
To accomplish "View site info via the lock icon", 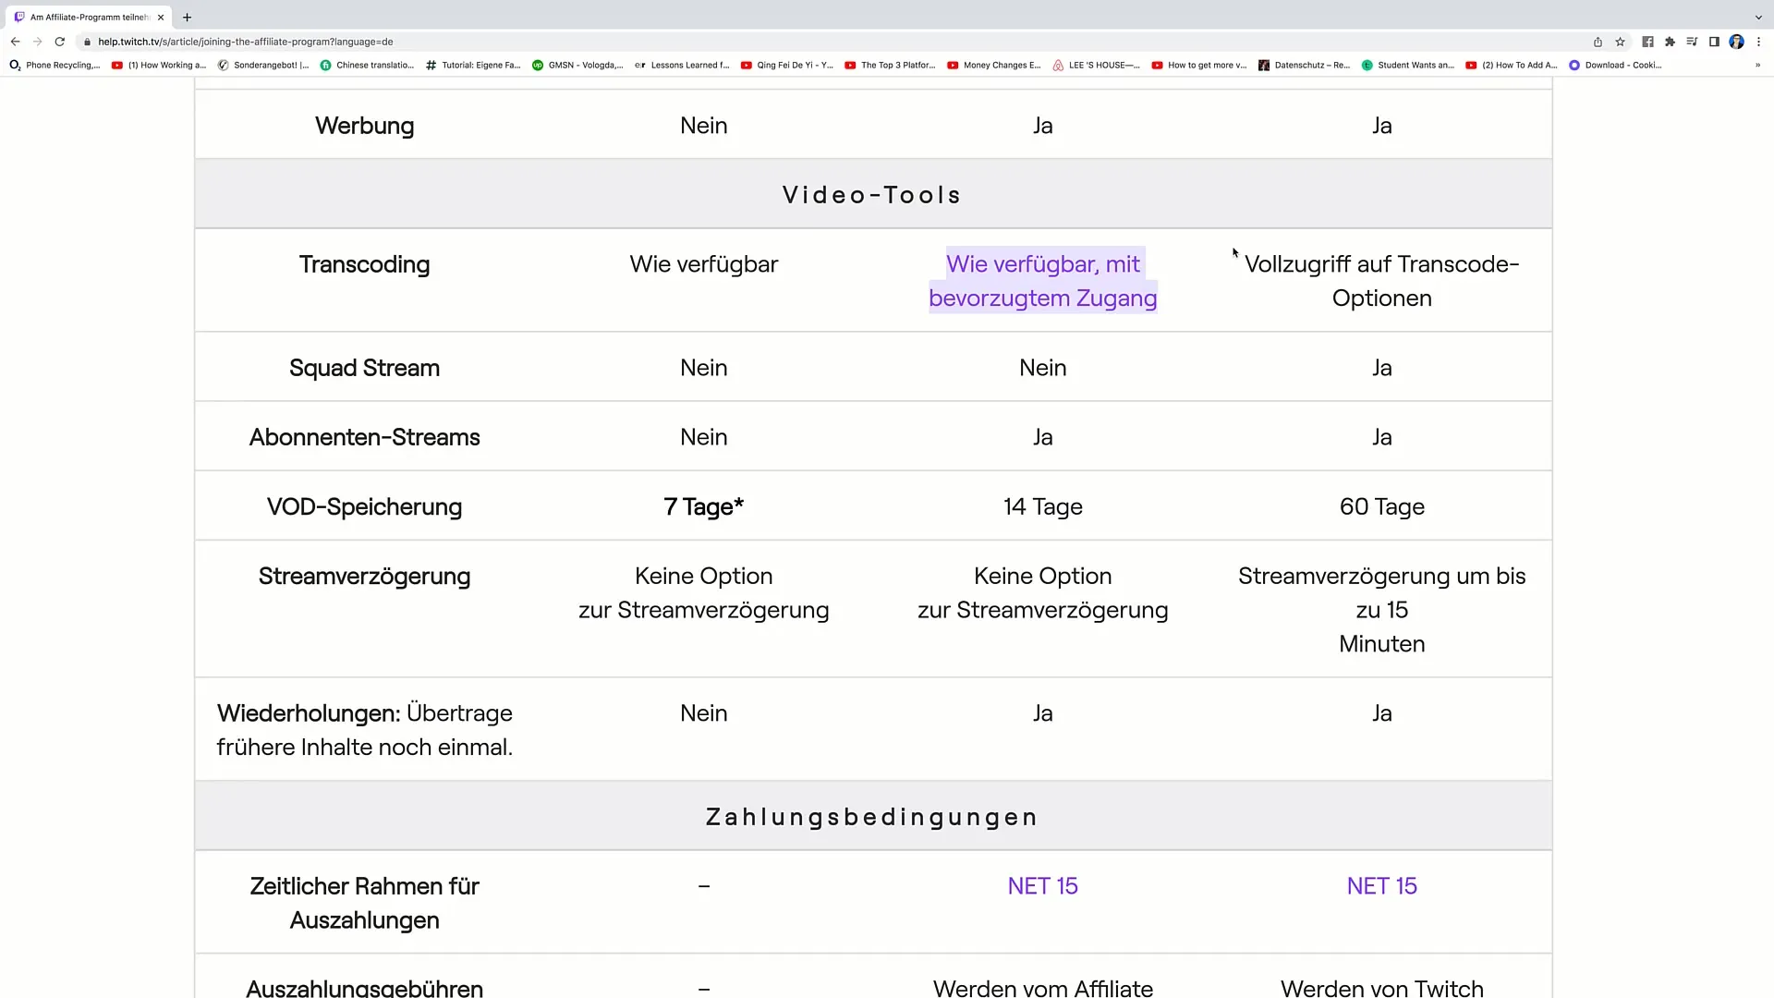I will tap(87, 42).
